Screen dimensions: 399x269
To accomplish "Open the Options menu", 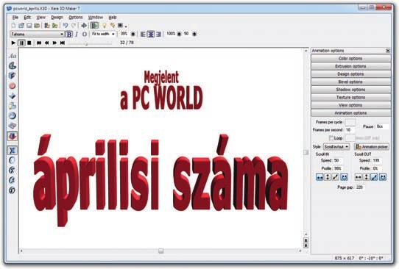I will click(x=76, y=18).
